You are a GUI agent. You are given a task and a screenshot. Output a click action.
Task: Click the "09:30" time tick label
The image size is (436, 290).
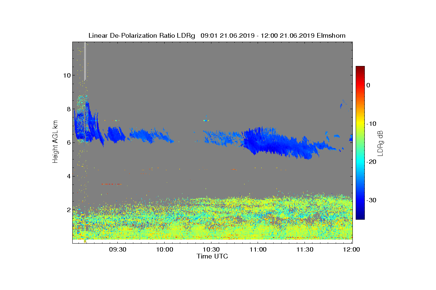coord(117,249)
